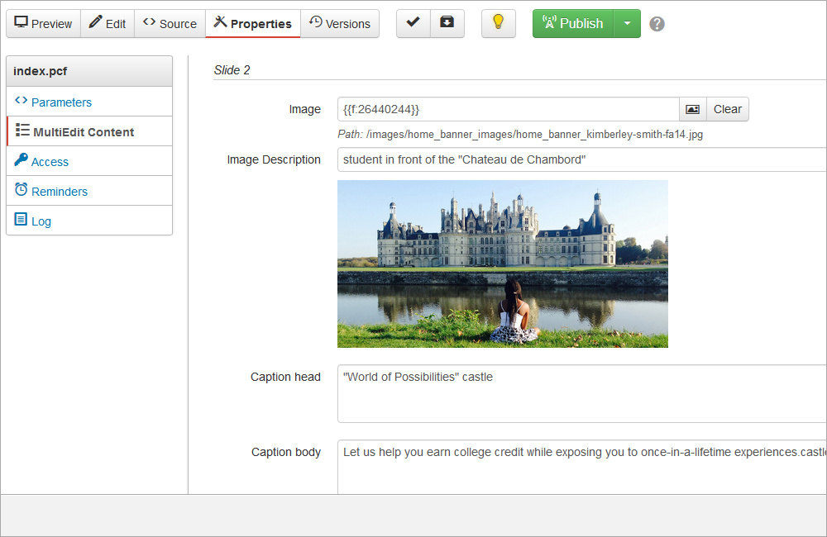Open the Edit tab
The image size is (827, 537).
108,24
